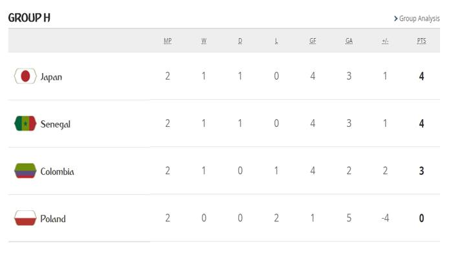
Task: Select the Colombia team name
Action: click(x=57, y=172)
